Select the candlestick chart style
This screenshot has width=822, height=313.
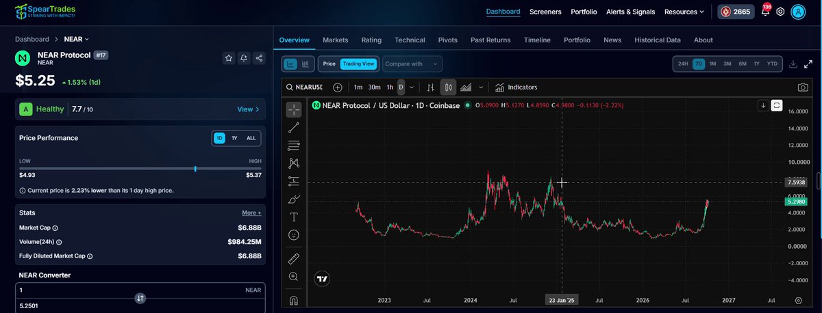[x=449, y=87]
